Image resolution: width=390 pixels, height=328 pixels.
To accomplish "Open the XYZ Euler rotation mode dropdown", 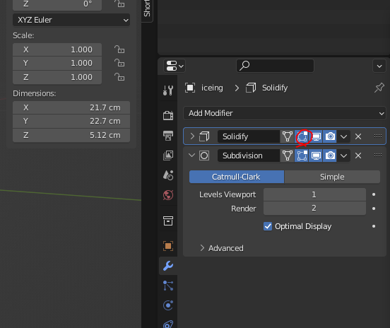I will click(71, 20).
